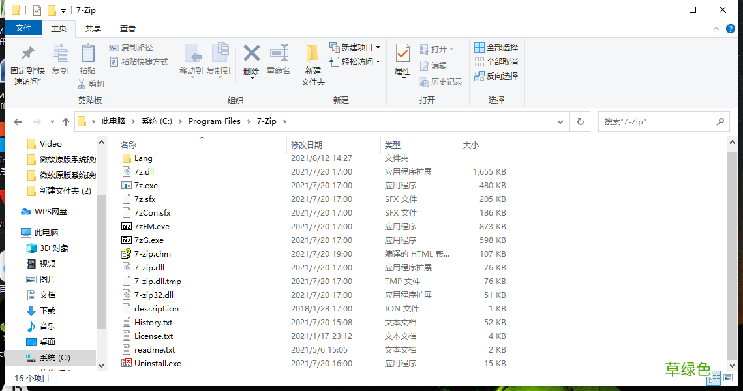Select the 7zG.exe file icon
Image resolution: width=743 pixels, height=391 pixels.
tap(127, 240)
